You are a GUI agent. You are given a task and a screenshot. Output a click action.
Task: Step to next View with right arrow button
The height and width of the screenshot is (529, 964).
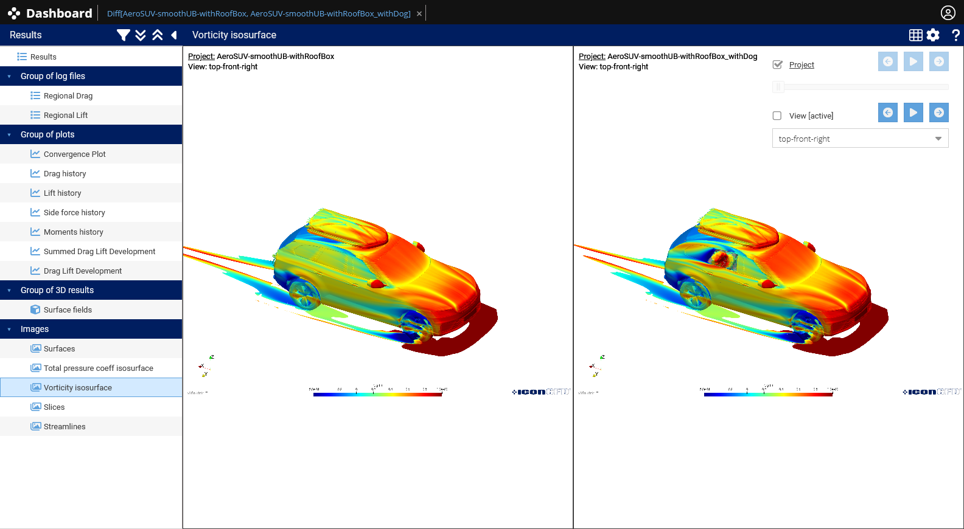click(x=939, y=112)
